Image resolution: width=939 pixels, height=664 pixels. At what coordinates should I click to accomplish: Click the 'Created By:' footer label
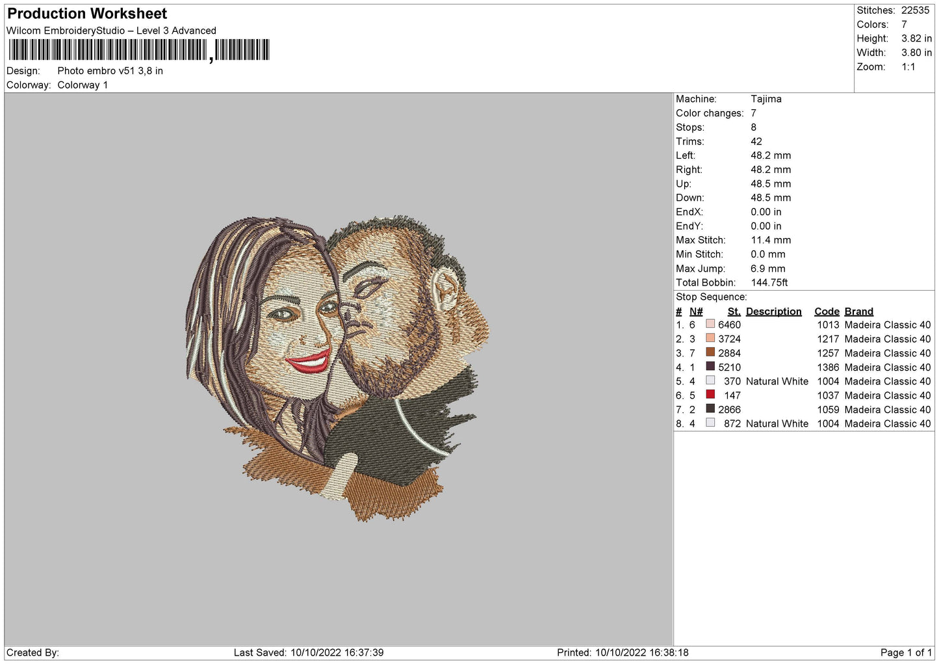coord(32,653)
